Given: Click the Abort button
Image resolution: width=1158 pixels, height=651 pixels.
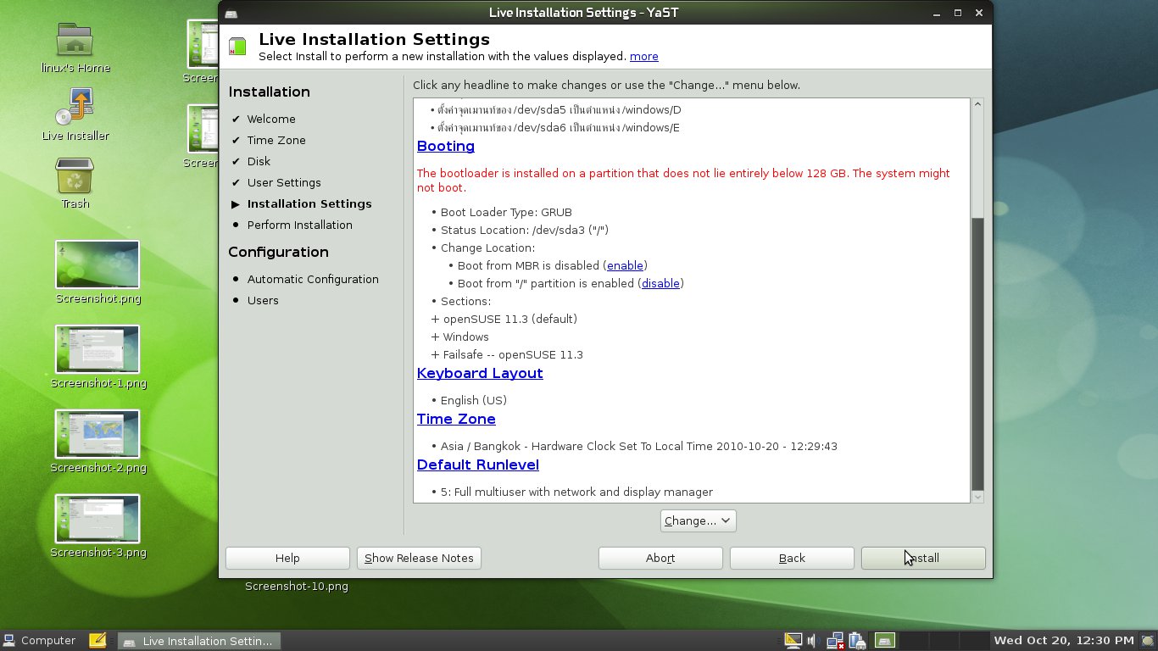Looking at the screenshot, I should pos(660,558).
